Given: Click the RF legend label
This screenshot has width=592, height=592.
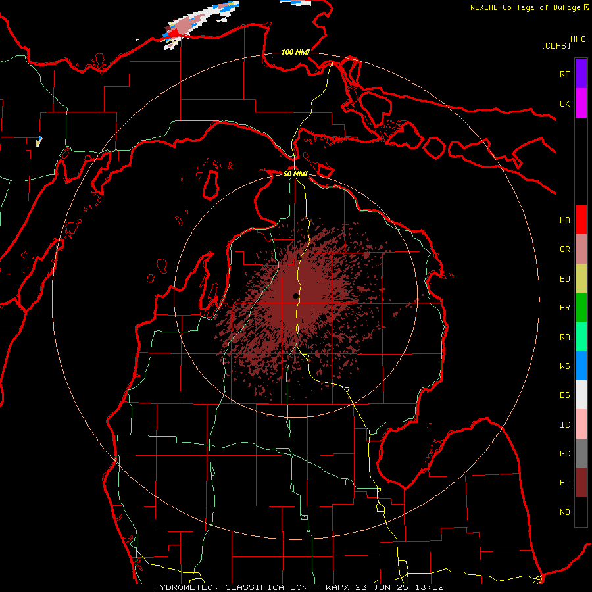Looking at the screenshot, I should 564,74.
